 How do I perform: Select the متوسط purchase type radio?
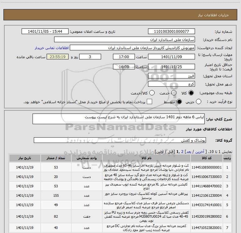[179, 102]
